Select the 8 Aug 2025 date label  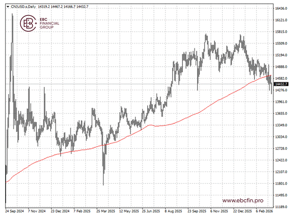(x=173, y=211)
